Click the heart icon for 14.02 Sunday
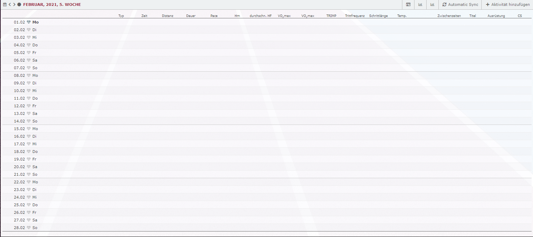 [x=29, y=121]
